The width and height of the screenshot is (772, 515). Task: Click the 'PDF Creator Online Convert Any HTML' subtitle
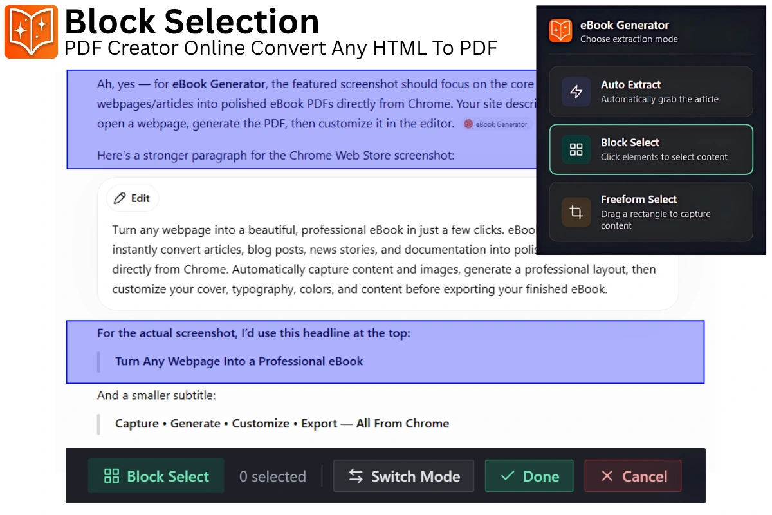pos(280,48)
